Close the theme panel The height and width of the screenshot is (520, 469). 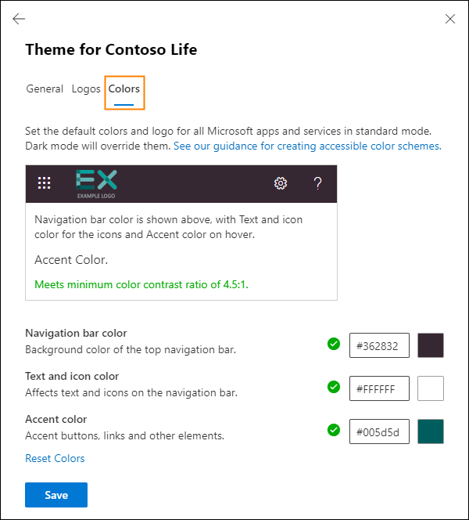coord(449,19)
